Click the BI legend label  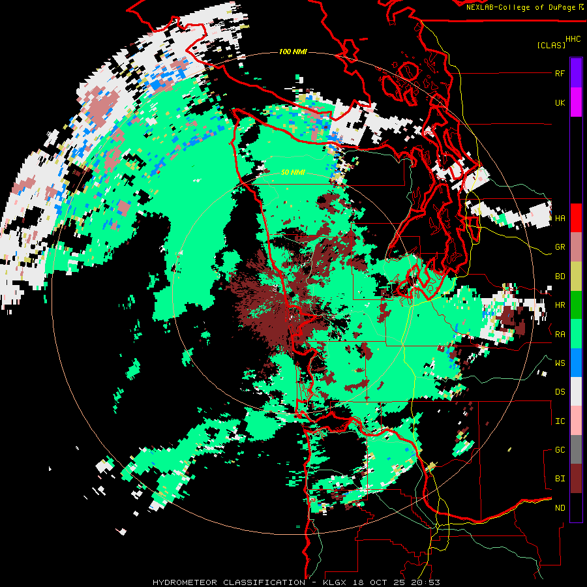pos(560,479)
